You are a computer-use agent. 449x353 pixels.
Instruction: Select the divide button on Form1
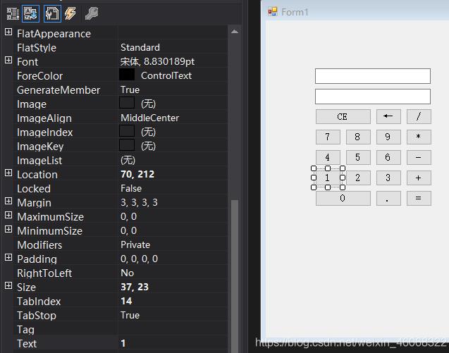tap(419, 116)
